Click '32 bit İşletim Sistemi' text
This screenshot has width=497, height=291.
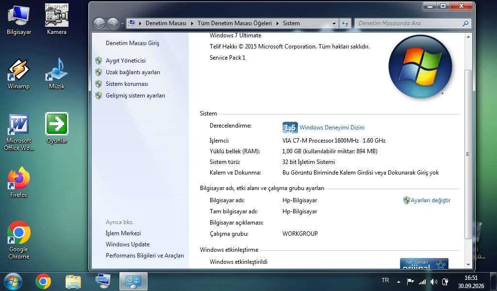[x=308, y=162]
